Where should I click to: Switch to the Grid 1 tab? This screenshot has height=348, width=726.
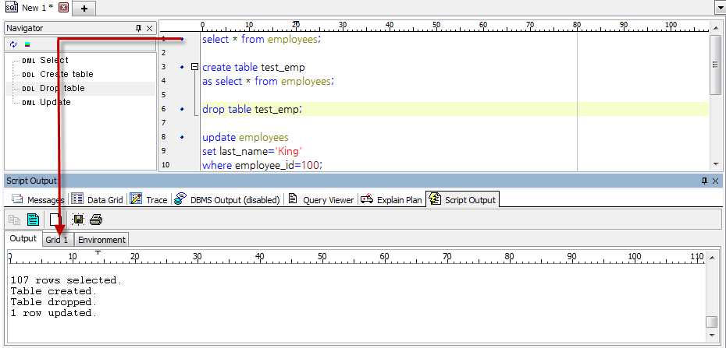tap(56, 239)
